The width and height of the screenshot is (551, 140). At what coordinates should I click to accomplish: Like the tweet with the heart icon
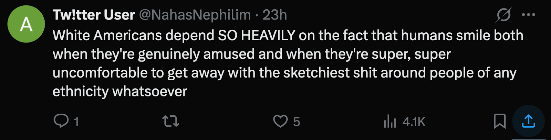coord(280,121)
